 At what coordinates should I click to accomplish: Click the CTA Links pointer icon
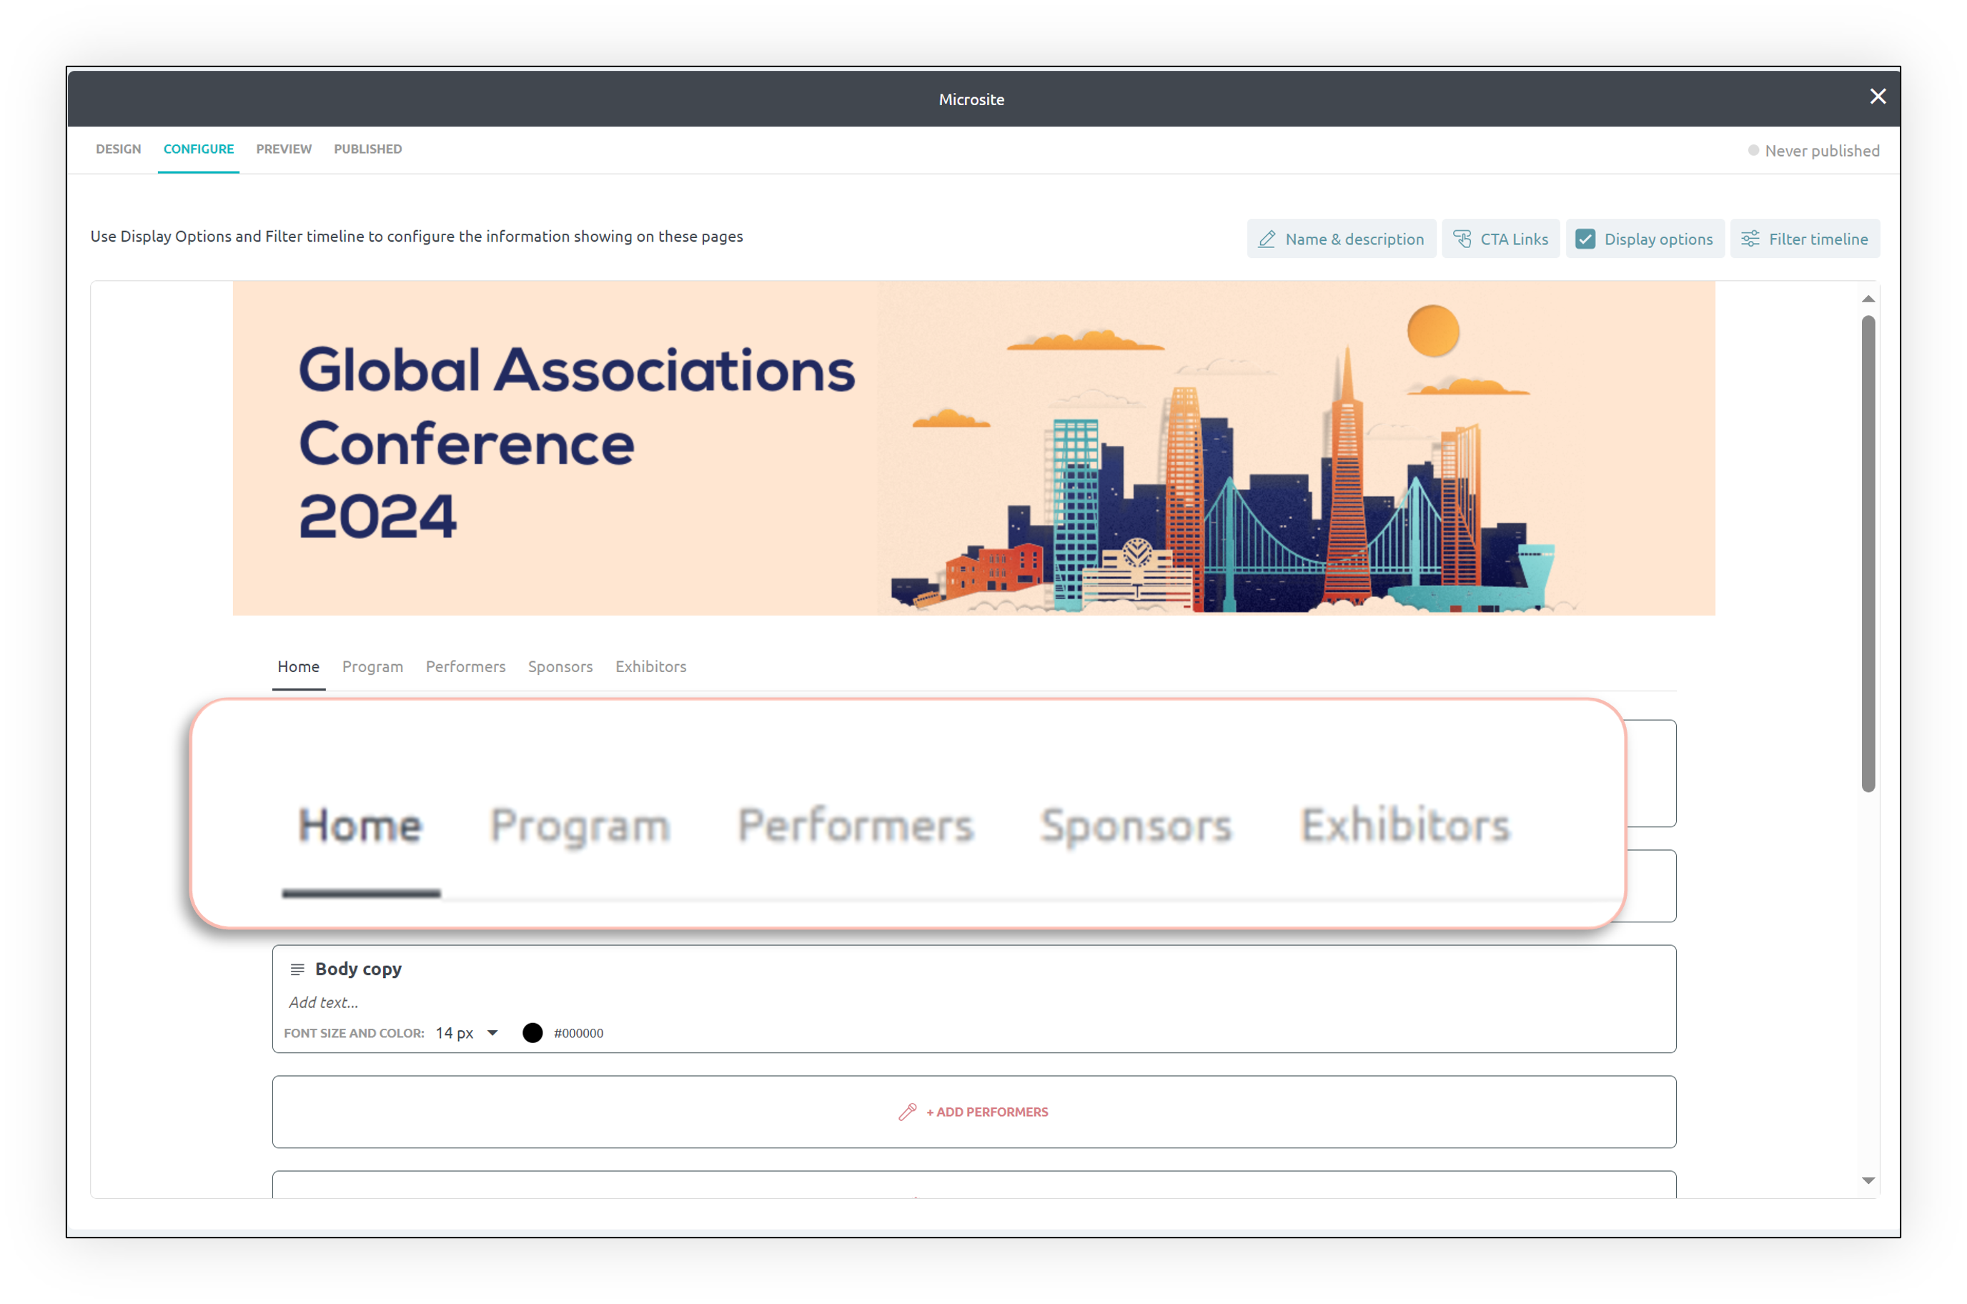1462,239
